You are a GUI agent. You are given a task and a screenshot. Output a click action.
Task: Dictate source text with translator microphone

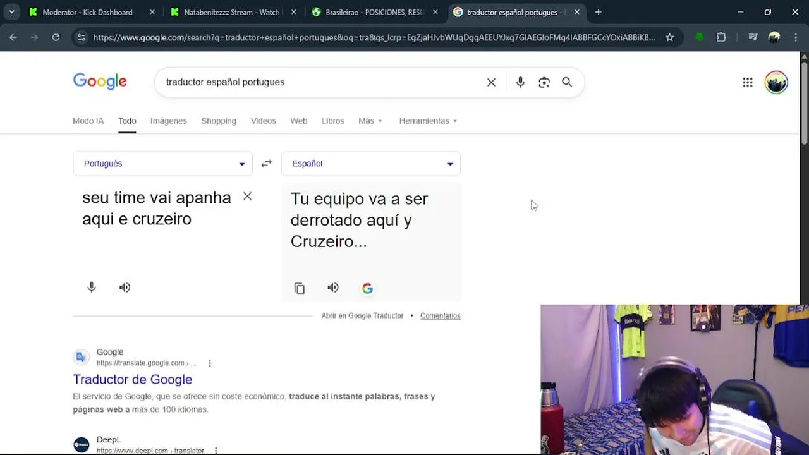[92, 288]
